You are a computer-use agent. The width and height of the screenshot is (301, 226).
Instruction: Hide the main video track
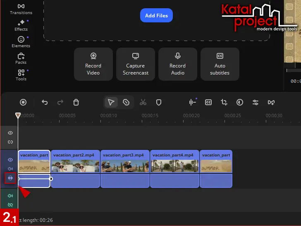(10, 160)
